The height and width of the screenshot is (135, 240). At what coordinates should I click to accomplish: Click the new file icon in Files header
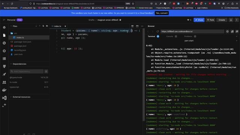click(x=43, y=26)
